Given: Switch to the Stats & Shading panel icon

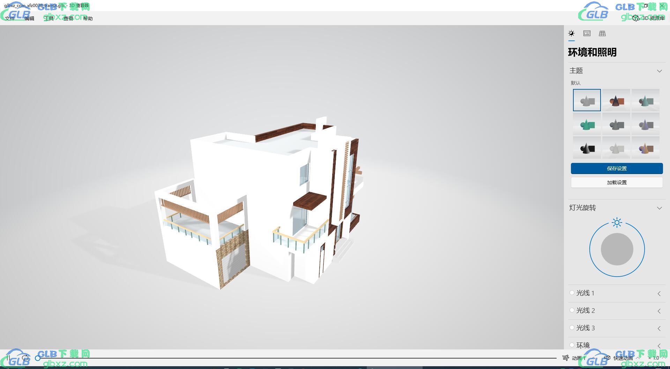Looking at the screenshot, I should click(587, 33).
